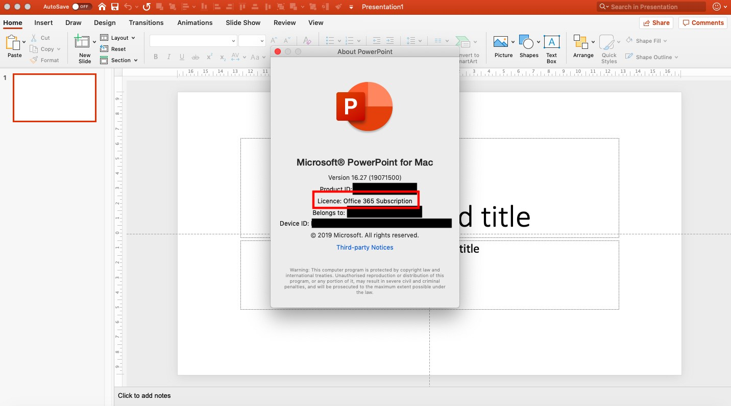
Task: Click Shape Fill paint bucket
Action: [646, 41]
